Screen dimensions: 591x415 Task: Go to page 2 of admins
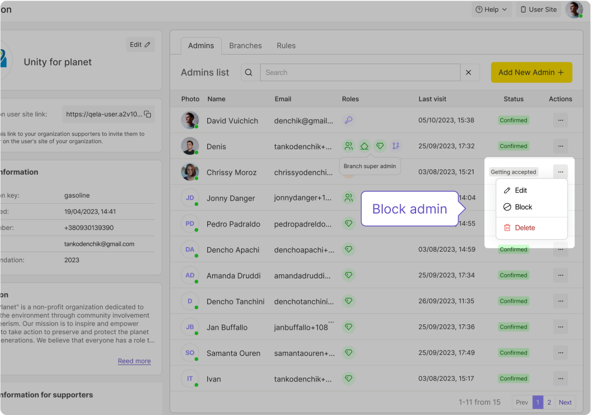pos(549,402)
